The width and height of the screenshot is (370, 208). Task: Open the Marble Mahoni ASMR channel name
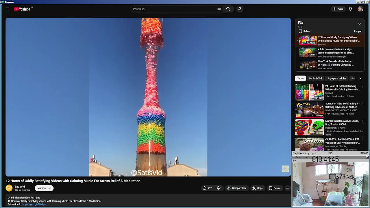335,128
